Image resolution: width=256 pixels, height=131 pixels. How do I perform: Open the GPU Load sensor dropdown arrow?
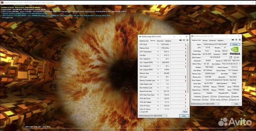pyautogui.click(x=158, y=77)
